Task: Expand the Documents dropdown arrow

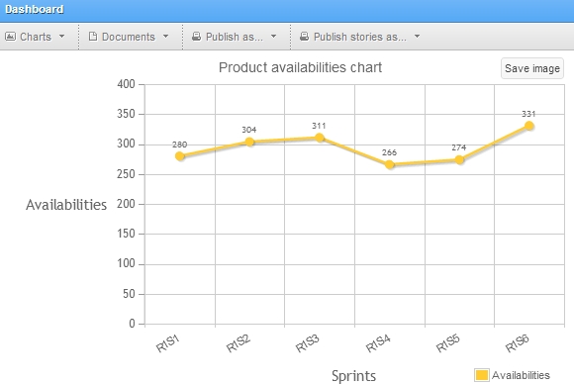Action: [x=166, y=37]
